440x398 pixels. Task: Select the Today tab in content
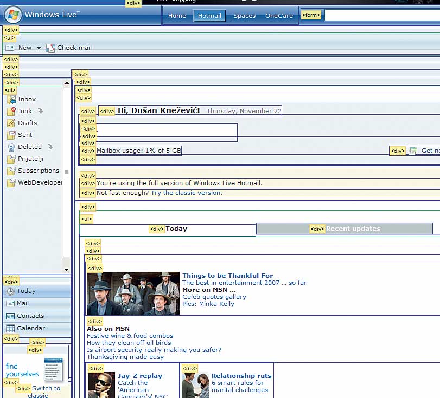tap(168, 229)
